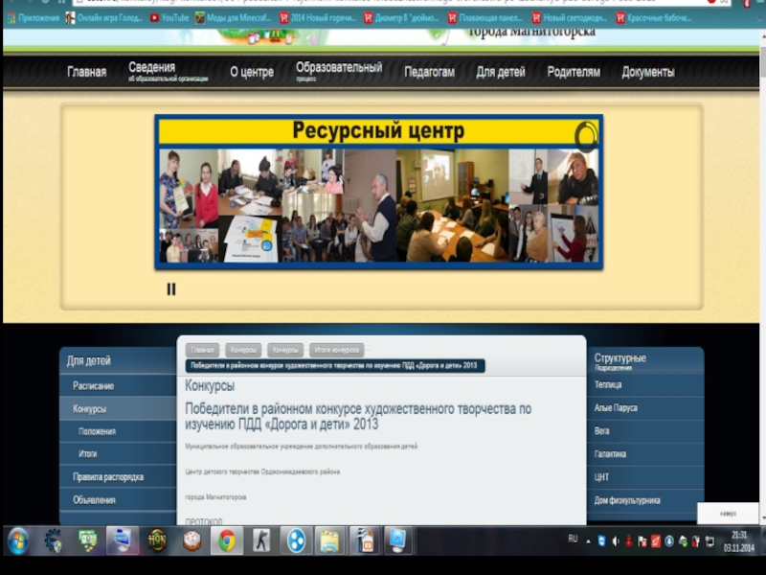Open YouTube bookmark in bookmarks bar

[x=169, y=17]
